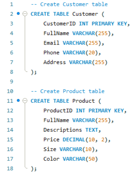The width and height of the screenshot is (138, 173).
Task: Click 'VARCHAR' on the Email line
Action: (x=74, y=43)
